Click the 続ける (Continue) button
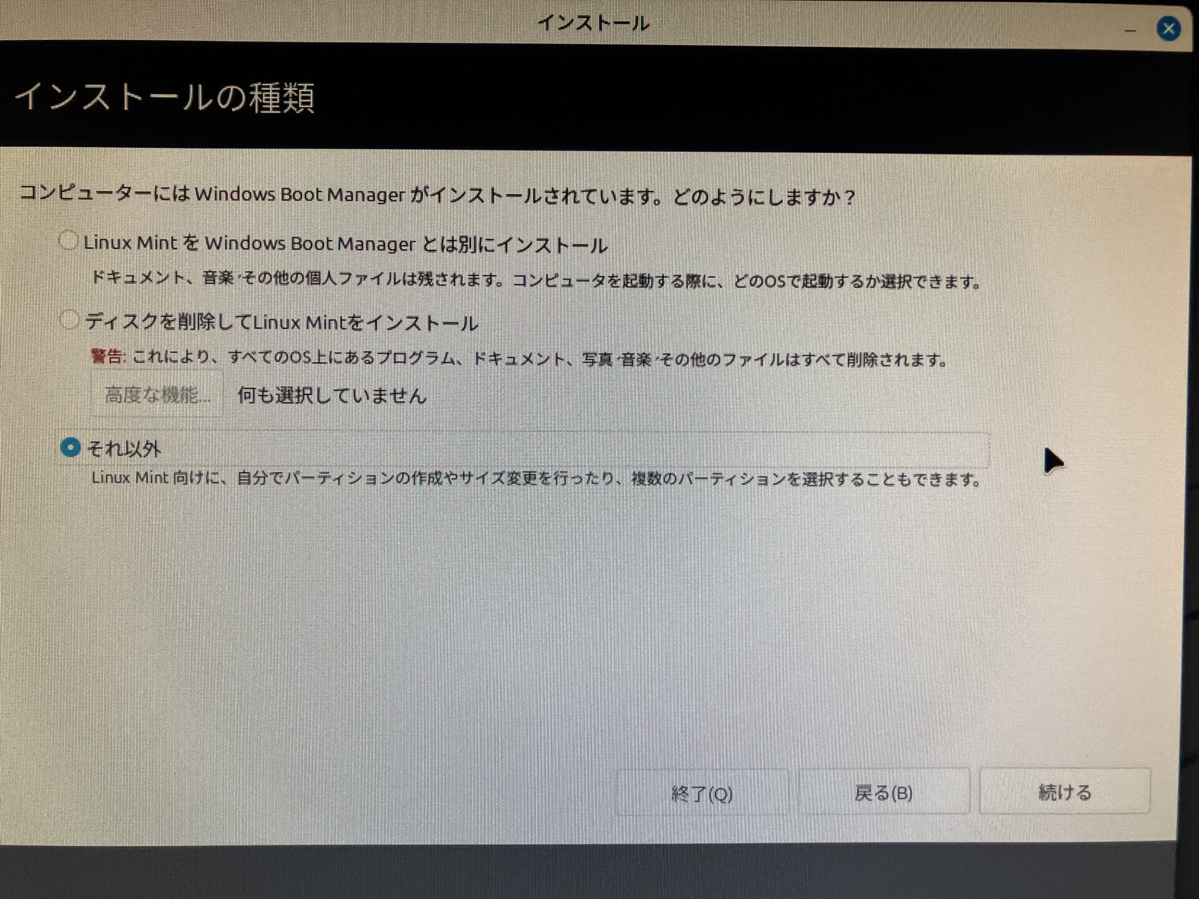The image size is (1199, 899). pos(1064,792)
